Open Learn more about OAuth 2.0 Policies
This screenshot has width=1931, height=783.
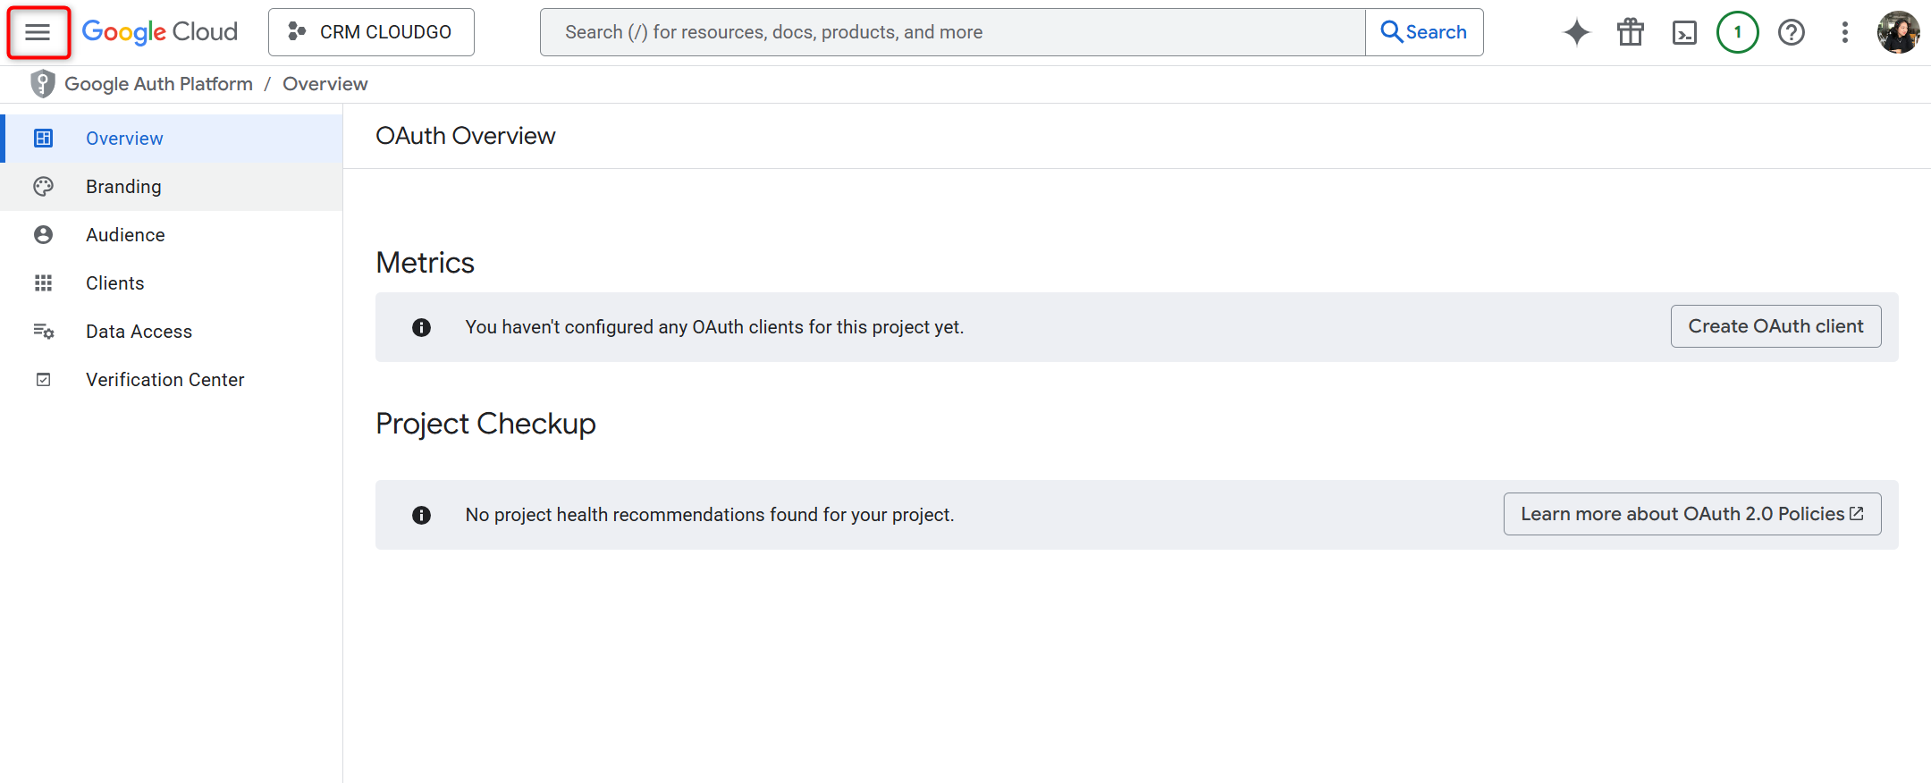1691,514
